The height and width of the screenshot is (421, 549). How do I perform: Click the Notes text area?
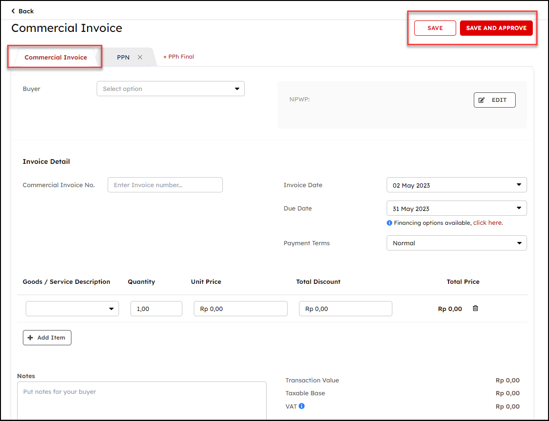click(141, 400)
